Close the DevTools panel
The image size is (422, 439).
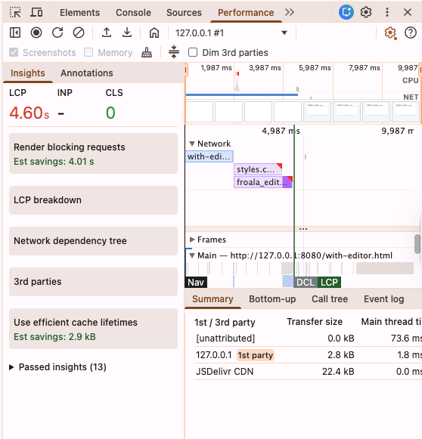coord(408,12)
